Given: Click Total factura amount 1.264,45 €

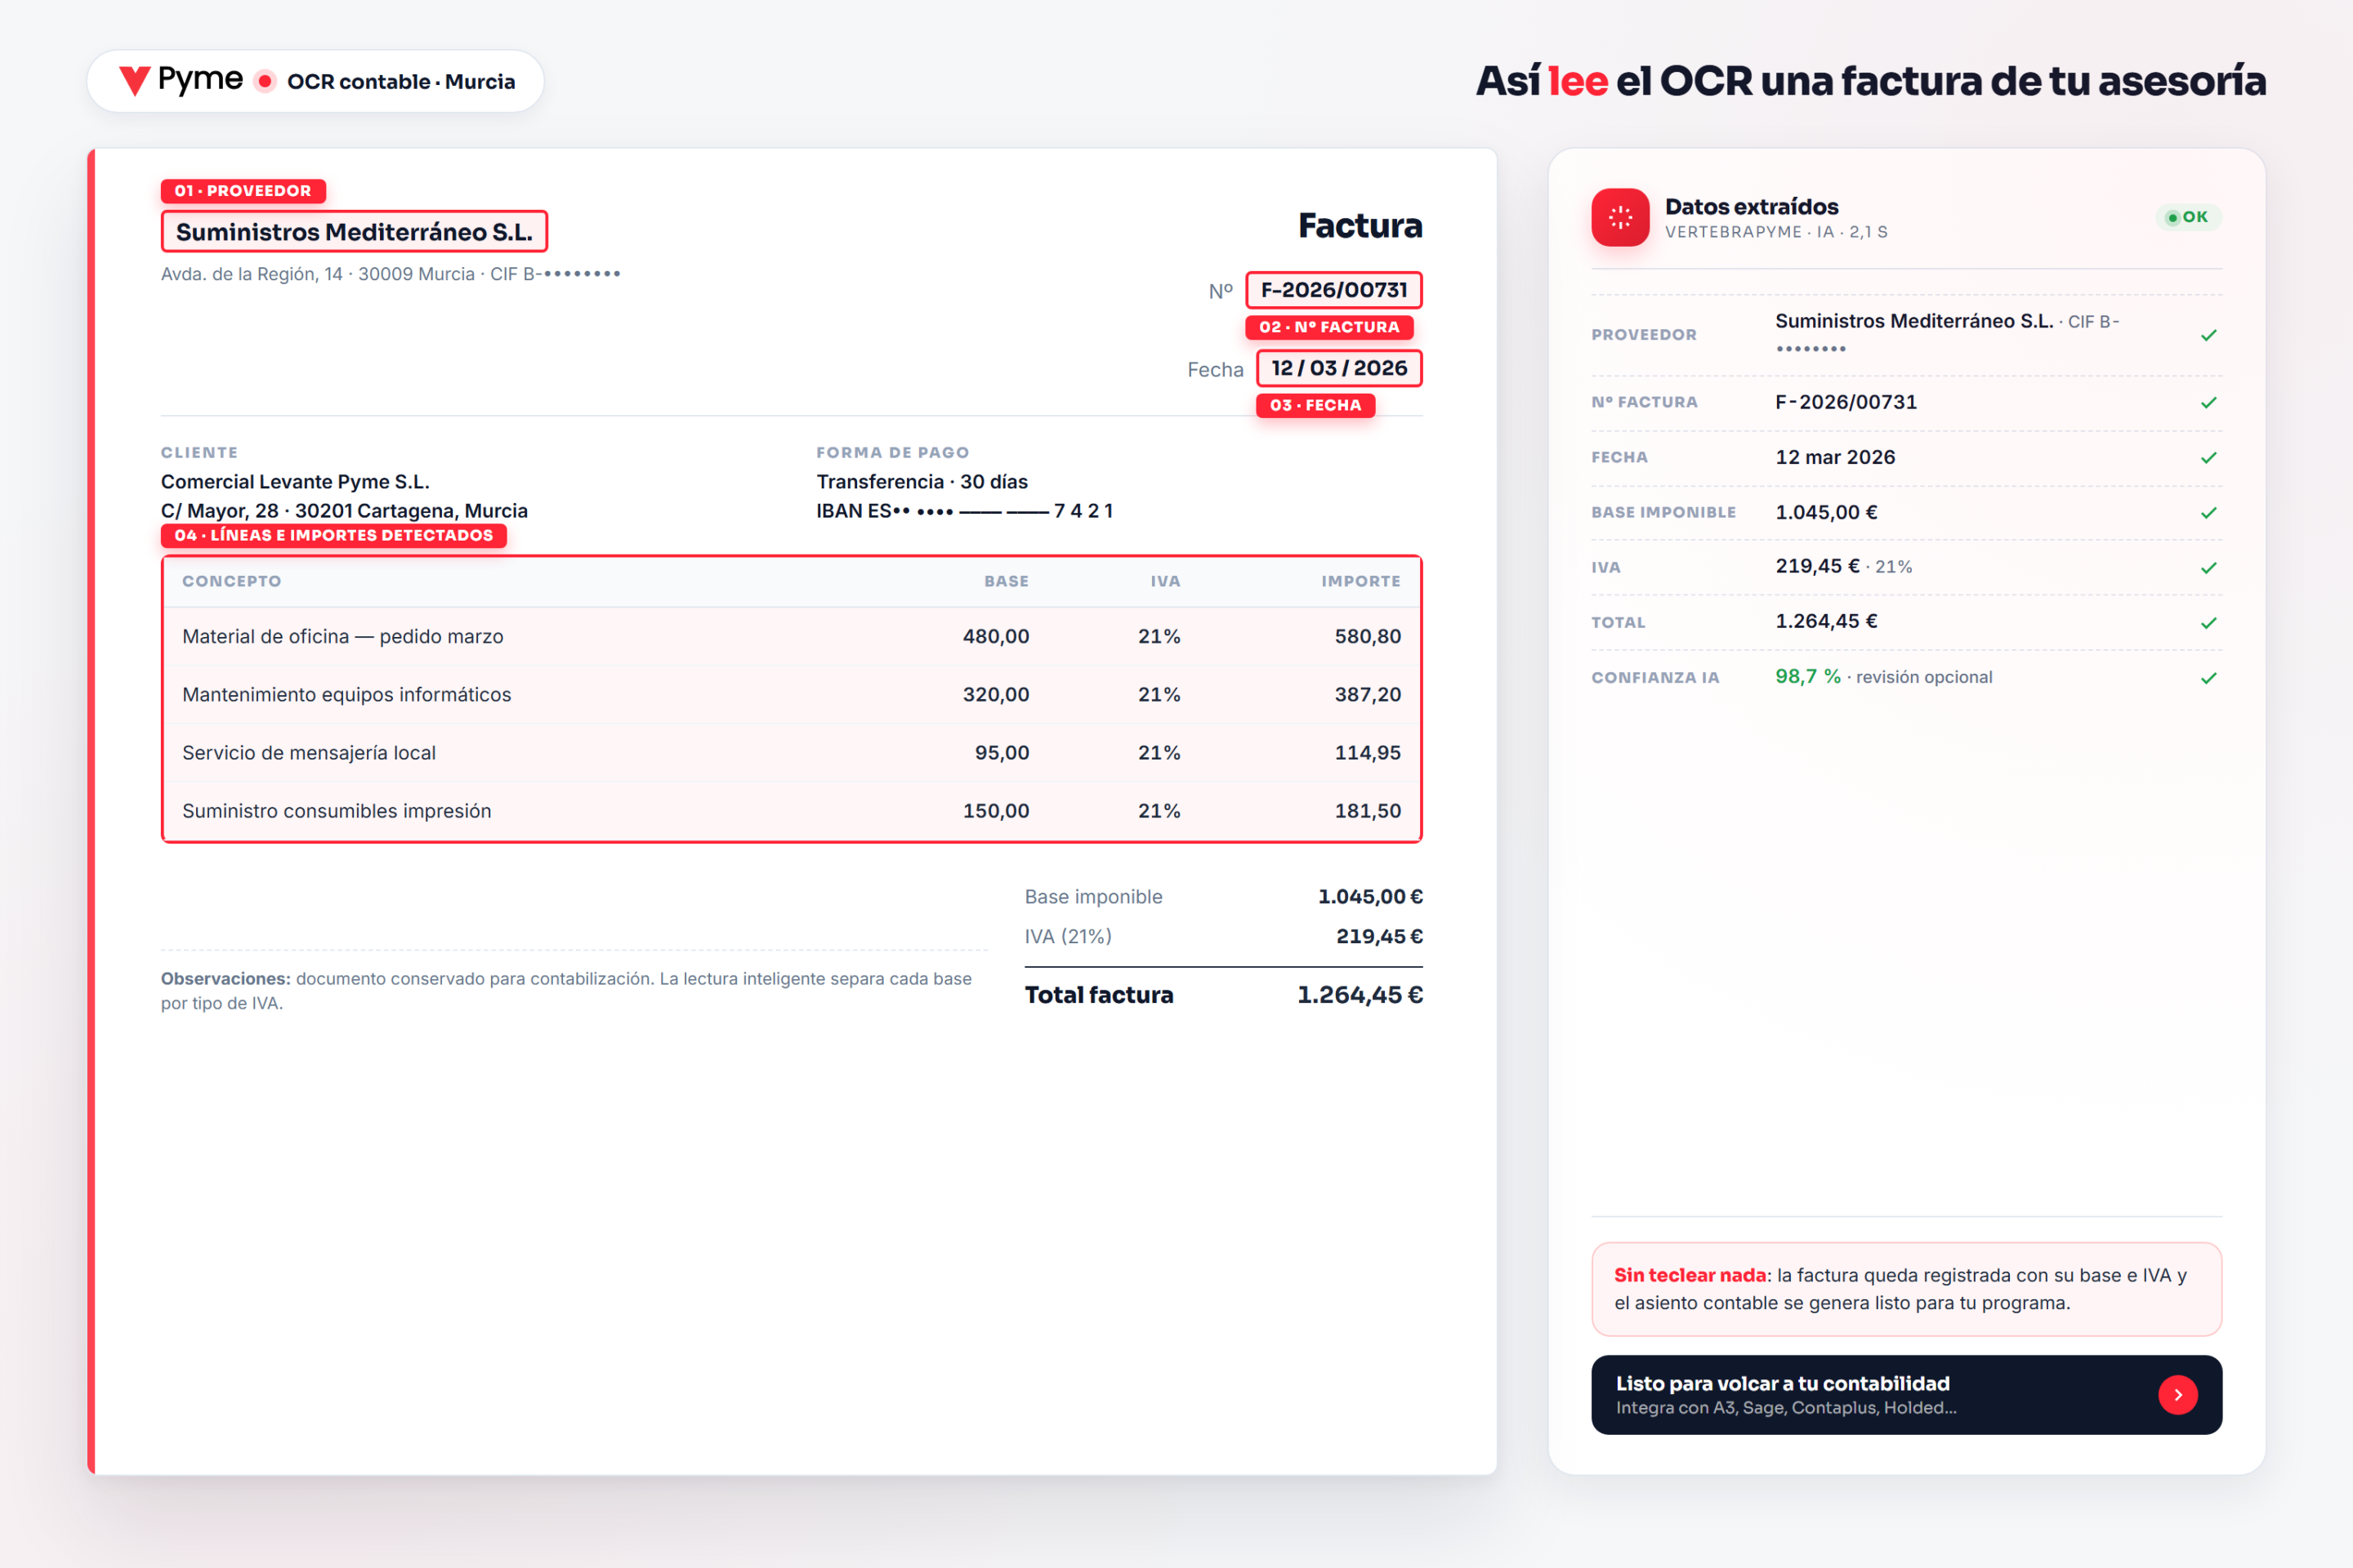Looking at the screenshot, I should pos(1360,995).
